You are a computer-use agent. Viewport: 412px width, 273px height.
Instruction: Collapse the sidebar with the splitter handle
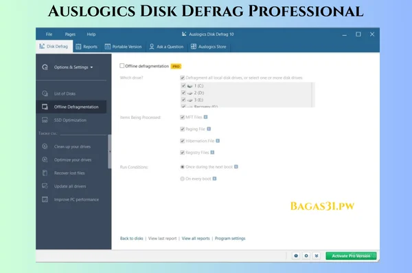[x=110, y=151]
